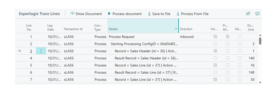The width and height of the screenshot is (279, 93).
Task: Click line number 1 cell
Action: click(31, 37)
